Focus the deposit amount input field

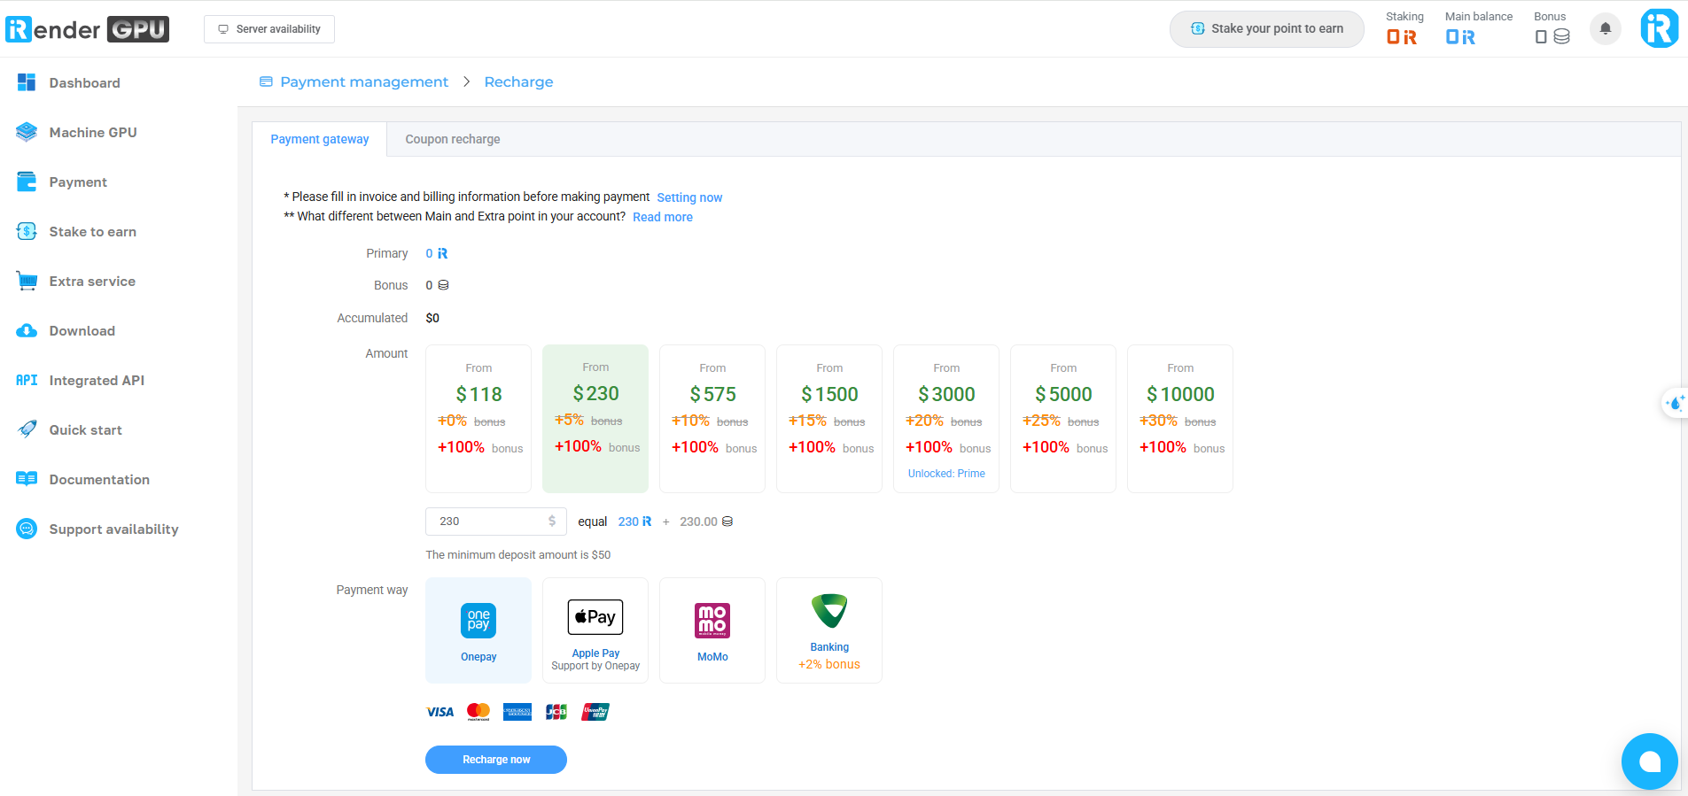pos(489,522)
